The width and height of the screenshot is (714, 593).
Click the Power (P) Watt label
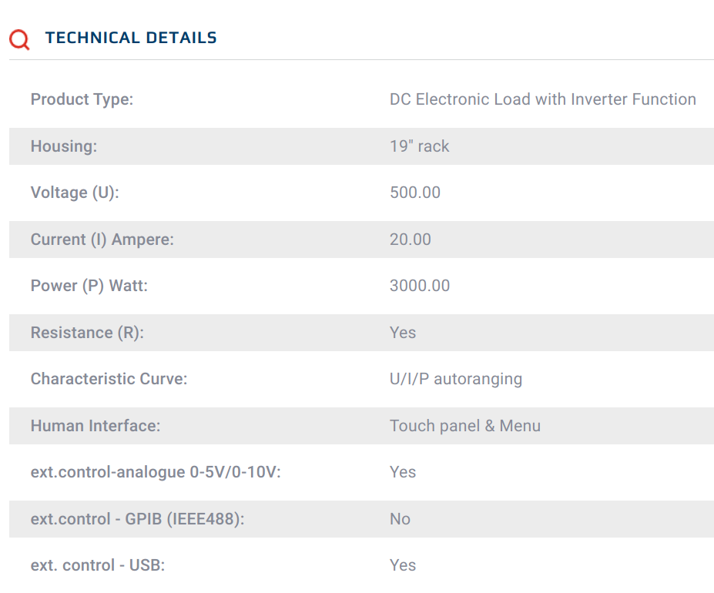(x=89, y=286)
